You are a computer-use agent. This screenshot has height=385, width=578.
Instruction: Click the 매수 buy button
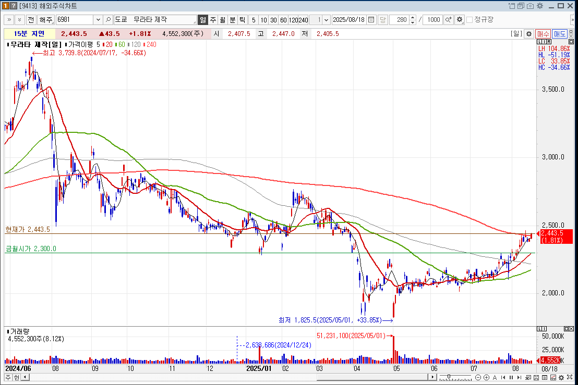coord(543,34)
